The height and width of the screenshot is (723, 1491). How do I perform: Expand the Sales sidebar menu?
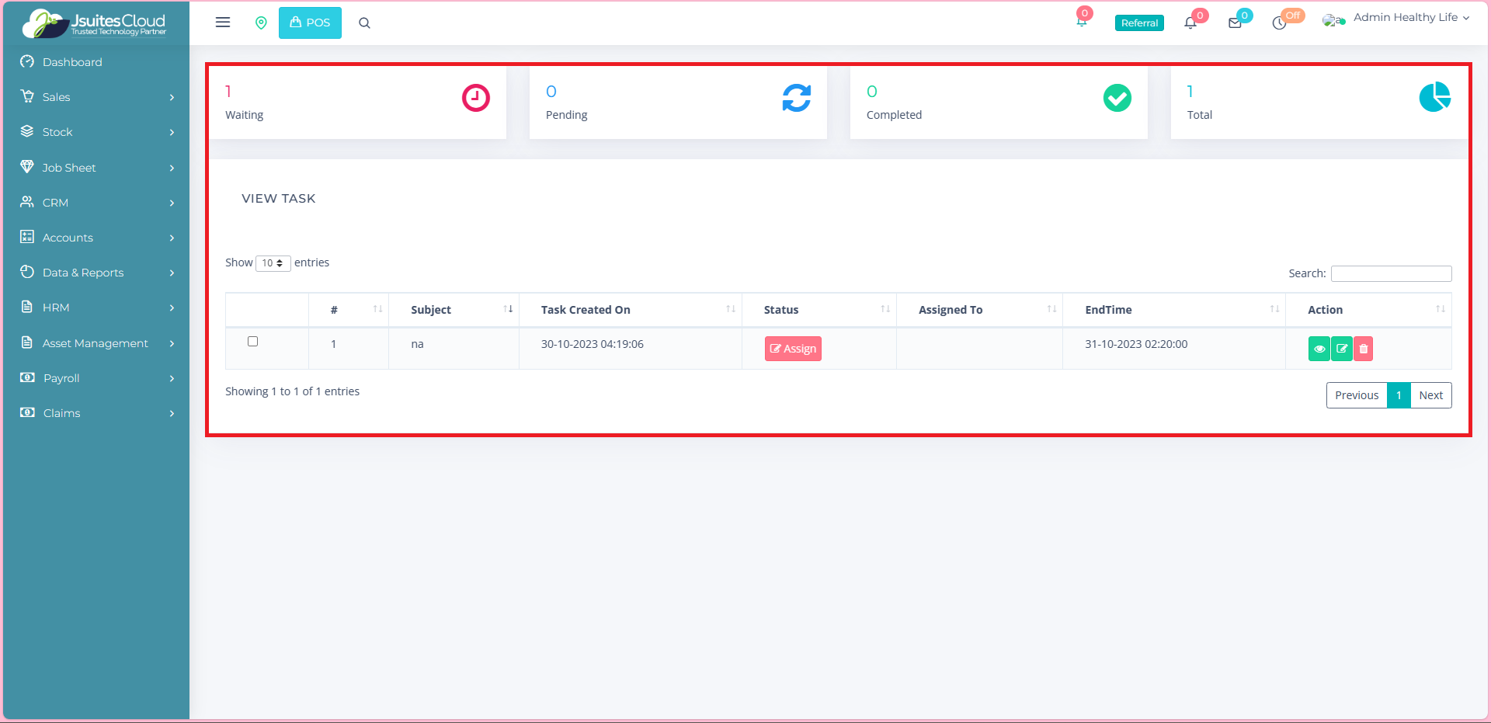click(x=97, y=97)
